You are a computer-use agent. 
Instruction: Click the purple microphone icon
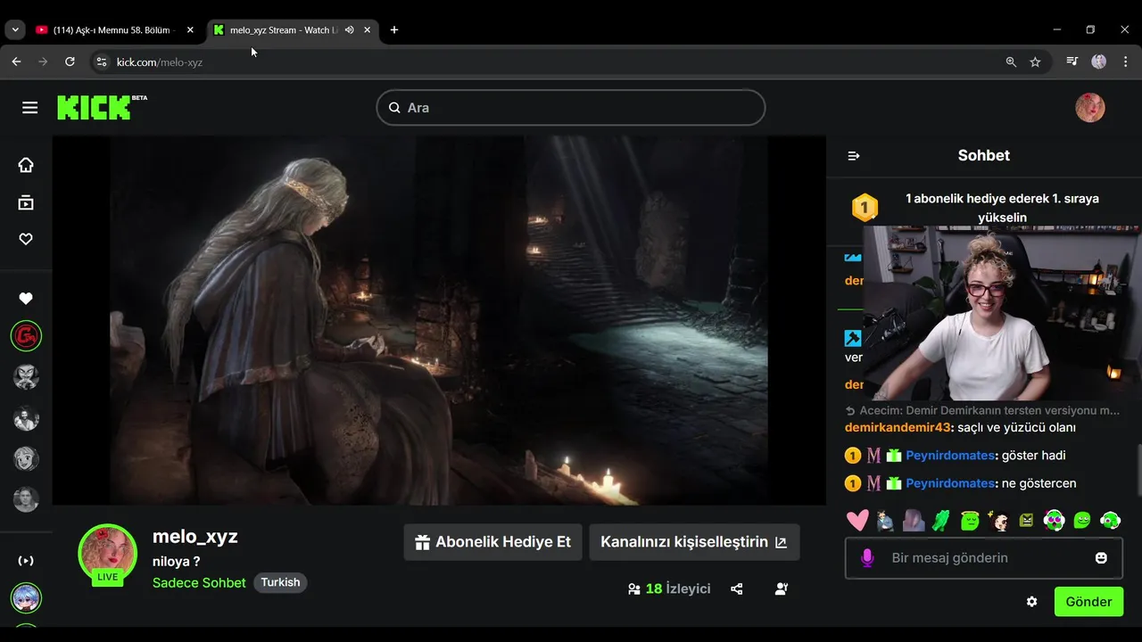click(x=866, y=558)
